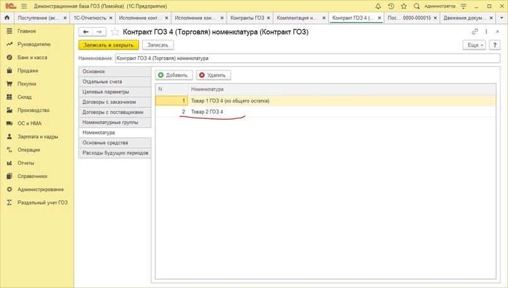Click the Номенклатура column header

(342, 89)
